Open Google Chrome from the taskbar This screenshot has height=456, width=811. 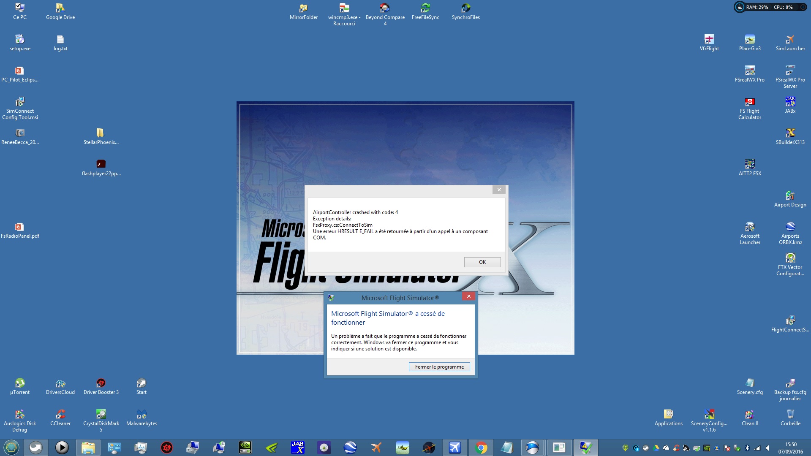(x=481, y=448)
